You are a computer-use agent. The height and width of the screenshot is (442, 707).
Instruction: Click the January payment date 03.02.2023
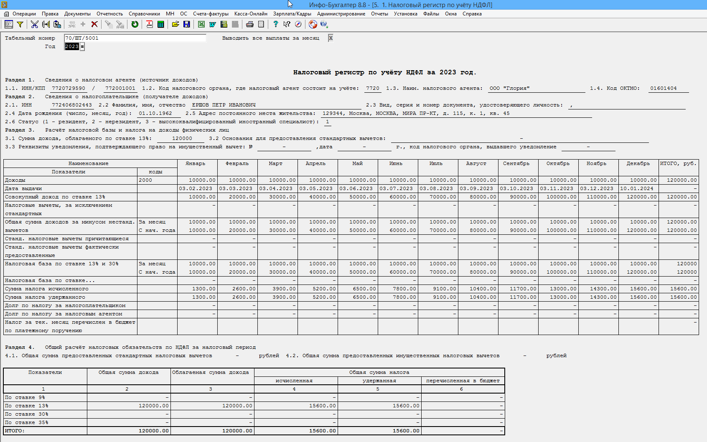coord(196,188)
